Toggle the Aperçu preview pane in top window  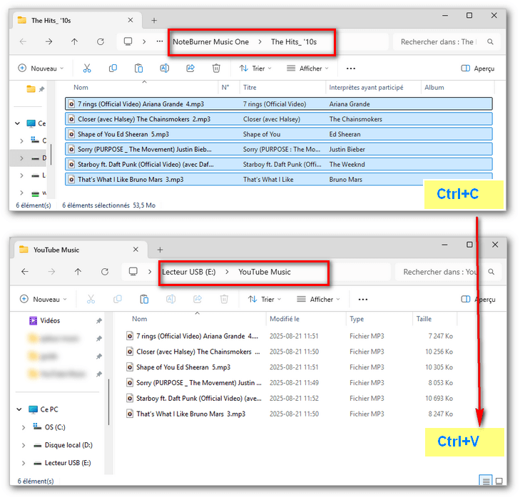click(477, 68)
